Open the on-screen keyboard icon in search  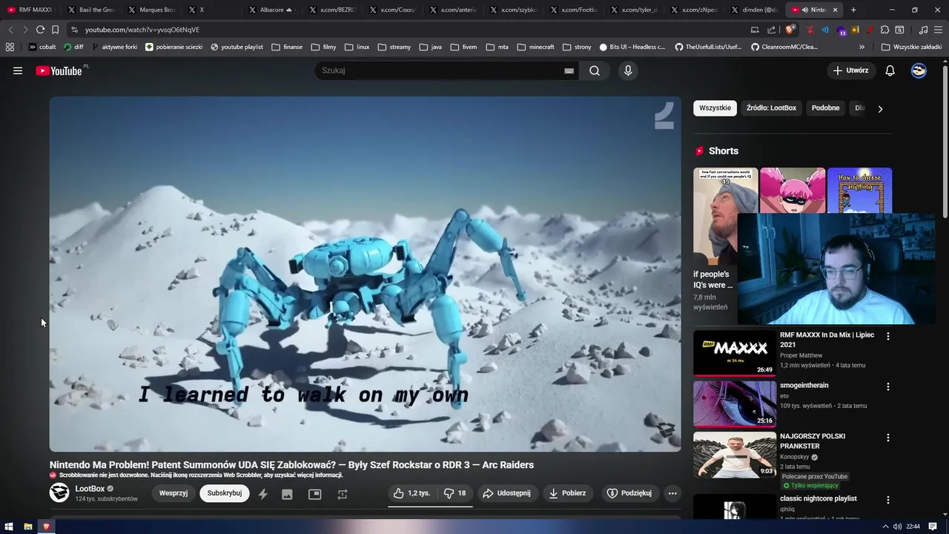(x=569, y=70)
